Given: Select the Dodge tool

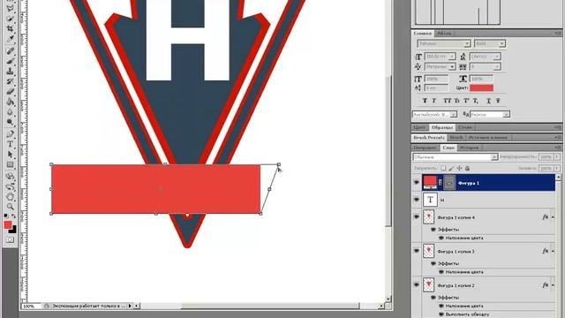Looking at the screenshot, I should tap(11, 123).
